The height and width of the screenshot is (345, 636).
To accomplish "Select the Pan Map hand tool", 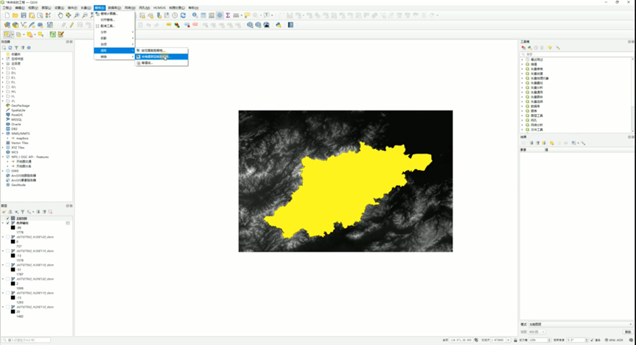I will pos(60,15).
